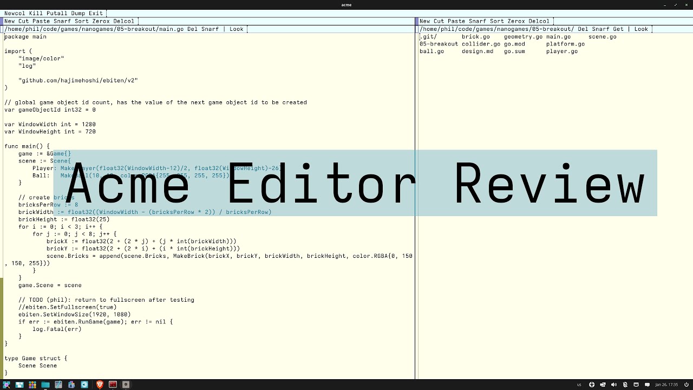Click geometry.go in the directory listing
Screen dimensions: 693x390
(523, 36)
